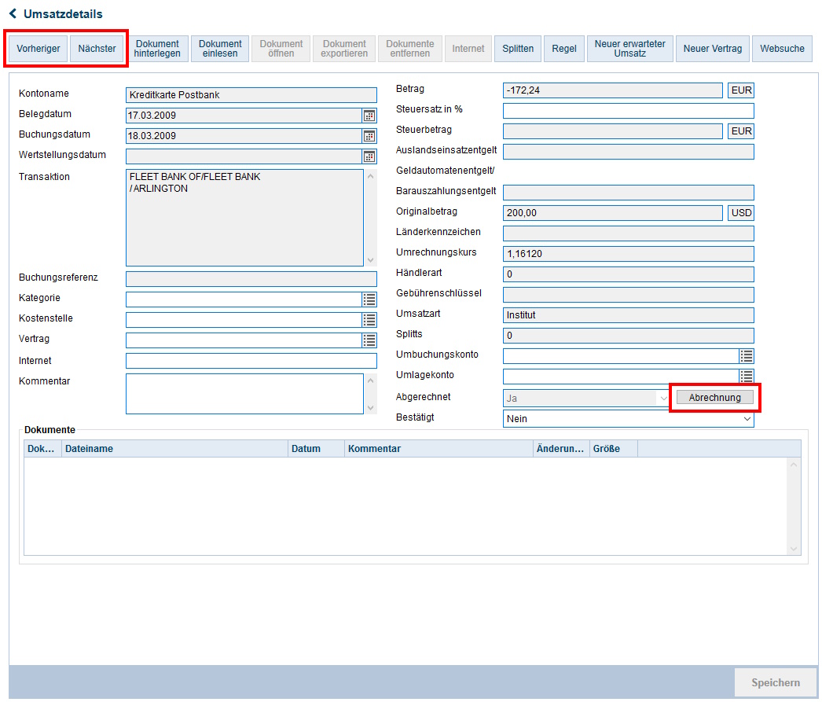Image resolution: width=822 pixels, height=702 pixels.
Task: Open calendar picker for Wertstellungsdatum
Action: point(369,156)
